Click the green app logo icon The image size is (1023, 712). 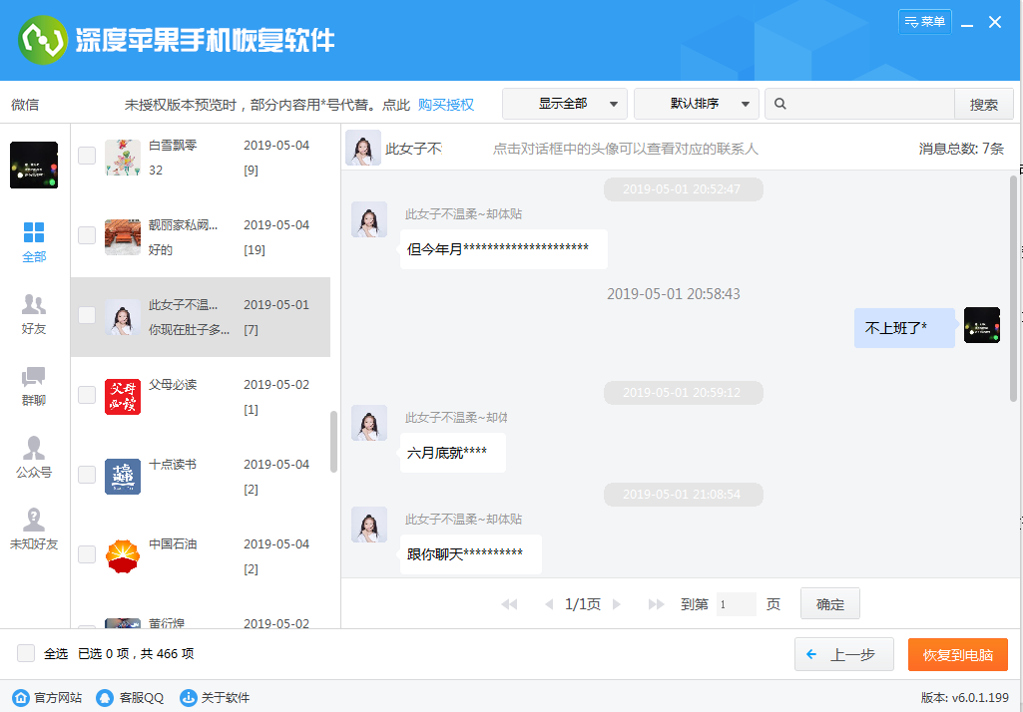pos(42,41)
